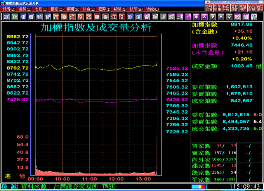Click the purple asterisk toolbar icon
264x191 pixels.
[196, 17]
